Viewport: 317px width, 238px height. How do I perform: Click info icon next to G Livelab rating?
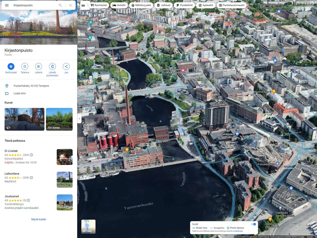(x=31, y=155)
